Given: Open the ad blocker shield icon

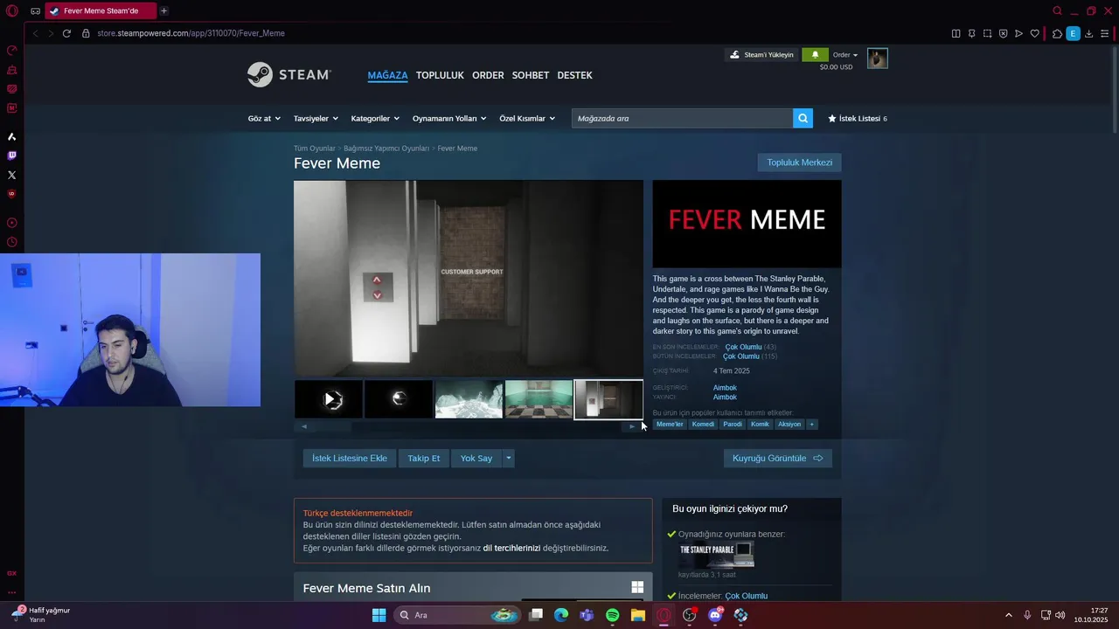Looking at the screenshot, I should [1003, 33].
